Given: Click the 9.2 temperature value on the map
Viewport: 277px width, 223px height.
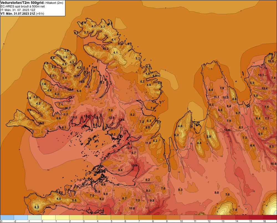Looking at the screenshot, I should coord(148,180).
